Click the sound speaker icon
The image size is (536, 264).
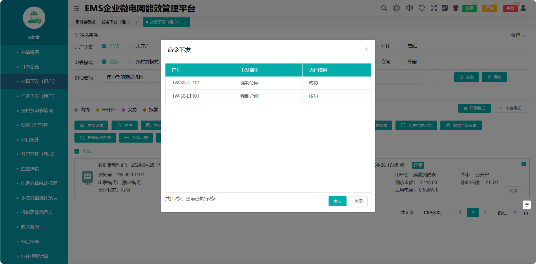(409, 8)
